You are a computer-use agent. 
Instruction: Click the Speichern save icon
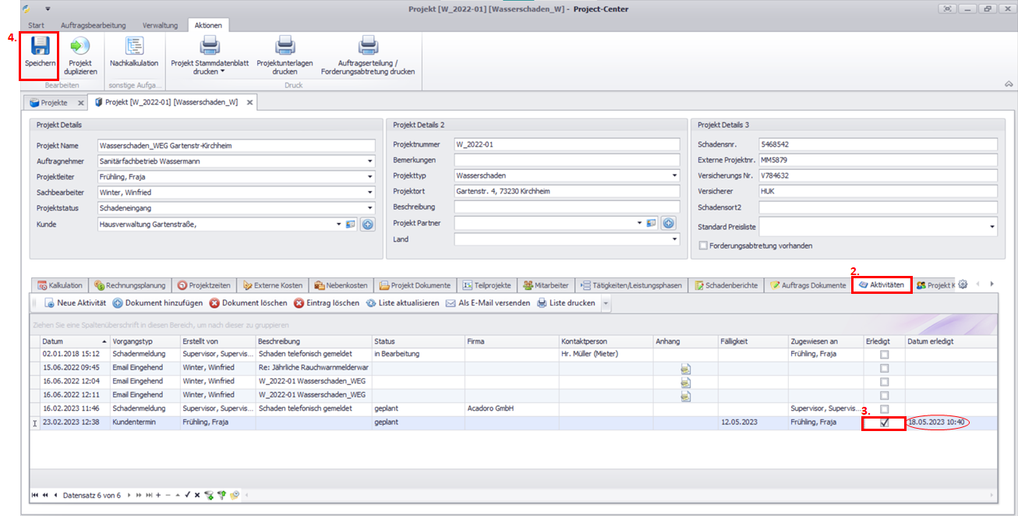40,46
